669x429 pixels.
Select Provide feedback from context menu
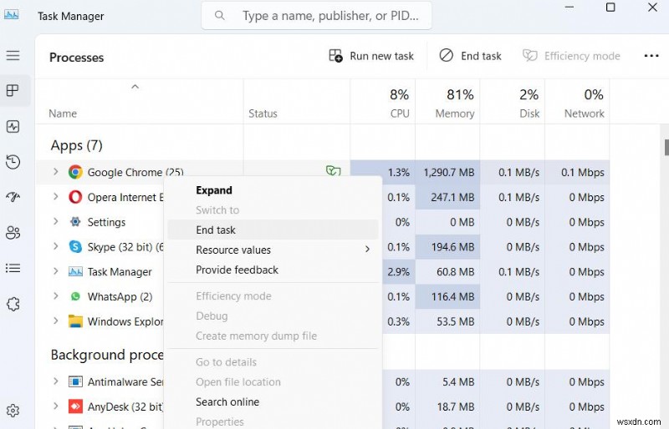(273, 270)
